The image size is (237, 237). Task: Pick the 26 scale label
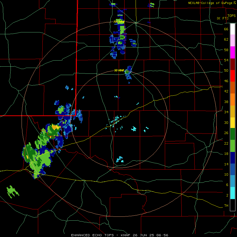[x=226, y=133]
